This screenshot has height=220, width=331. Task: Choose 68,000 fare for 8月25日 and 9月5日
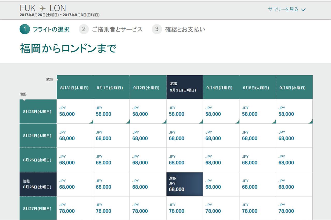click(258, 160)
